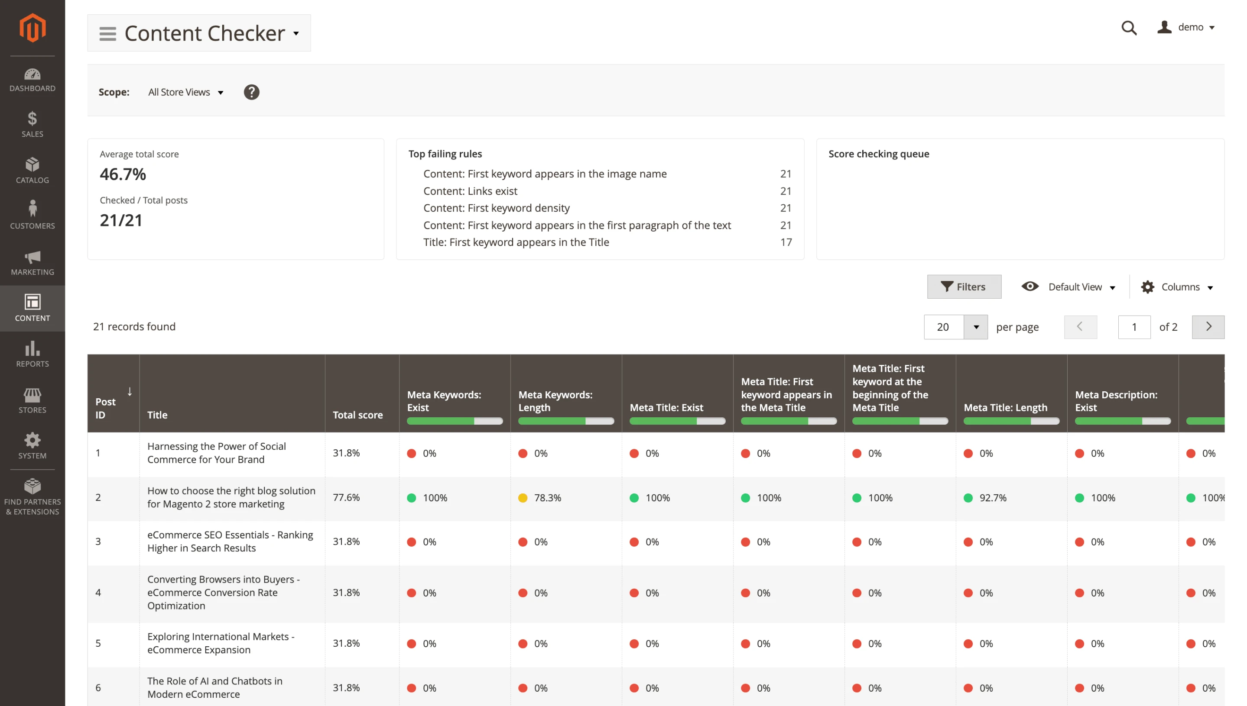This screenshot has height=706, width=1247.
Task: Click the sort arrow in Post ID header
Action: tap(130, 392)
